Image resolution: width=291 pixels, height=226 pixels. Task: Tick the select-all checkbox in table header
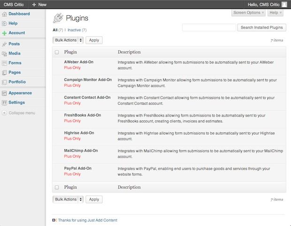tap(57, 52)
